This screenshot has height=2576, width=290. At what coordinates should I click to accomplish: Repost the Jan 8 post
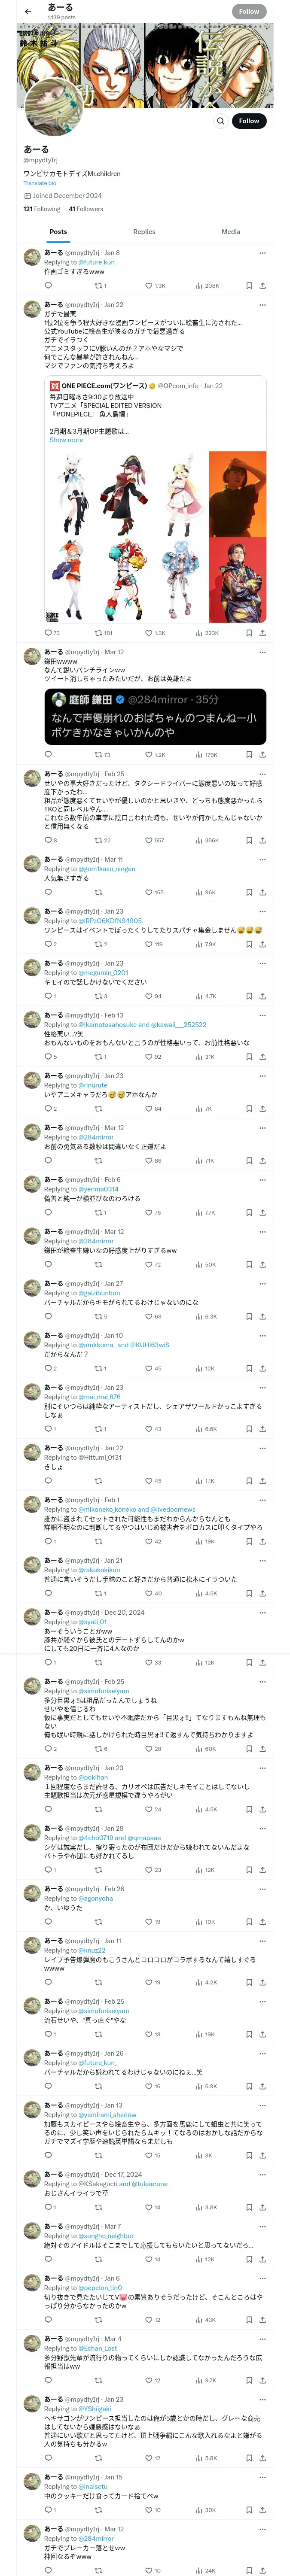tap(100, 285)
